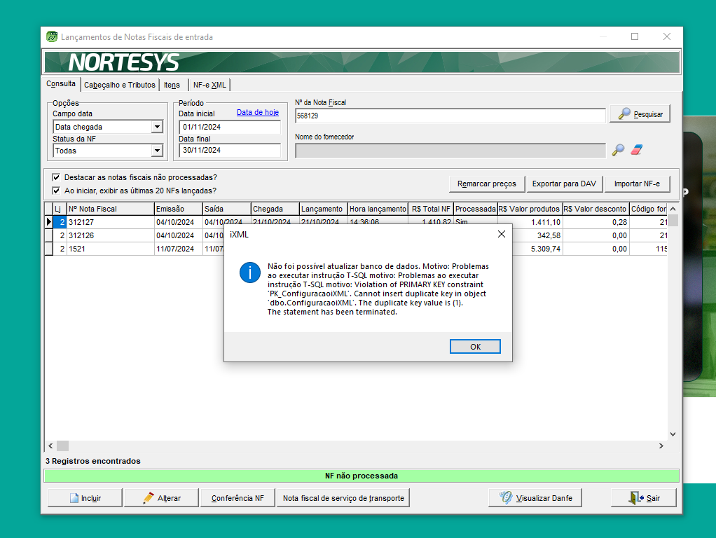This screenshot has height=538, width=716.
Task: Click the Nº da Nota Fiscal field
Action: tap(450, 116)
